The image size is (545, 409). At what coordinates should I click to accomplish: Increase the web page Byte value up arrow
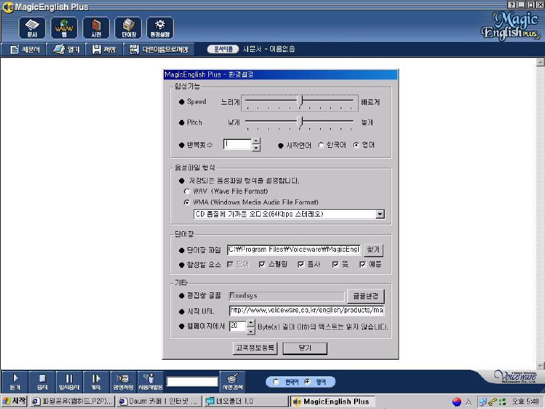click(x=251, y=323)
